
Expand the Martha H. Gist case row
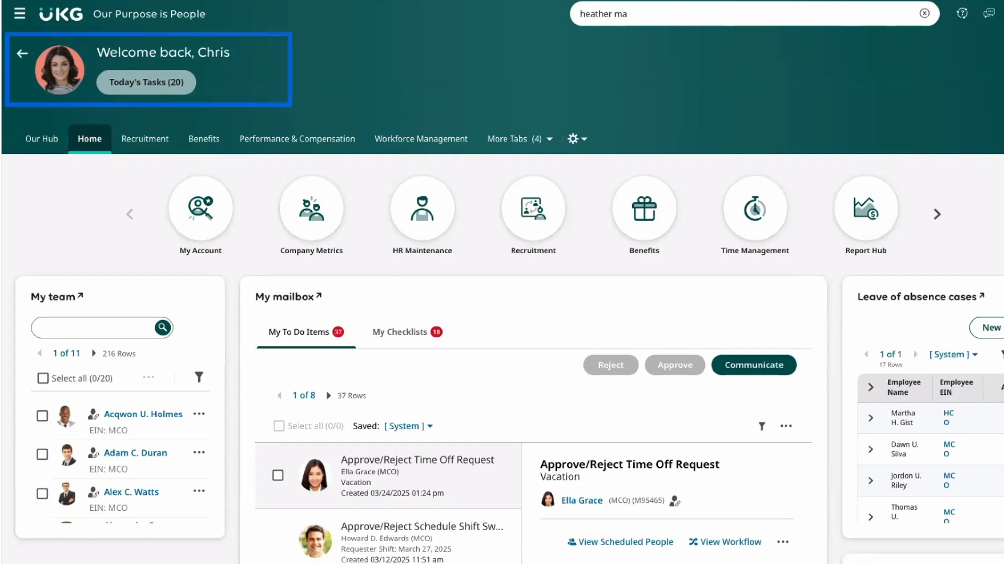pyautogui.click(x=871, y=418)
